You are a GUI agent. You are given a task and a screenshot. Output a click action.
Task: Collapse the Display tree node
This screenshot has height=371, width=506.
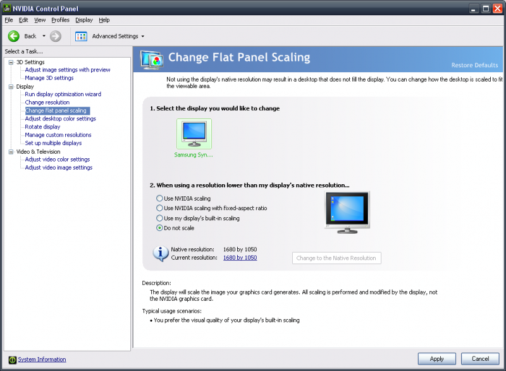[11, 87]
